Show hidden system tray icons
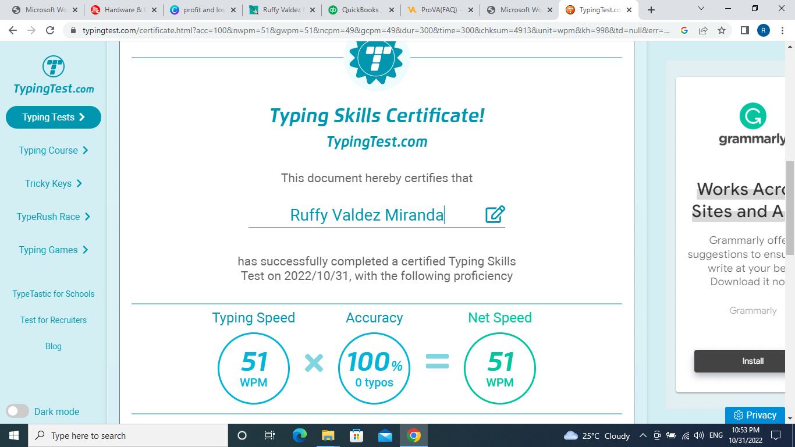 [643, 435]
